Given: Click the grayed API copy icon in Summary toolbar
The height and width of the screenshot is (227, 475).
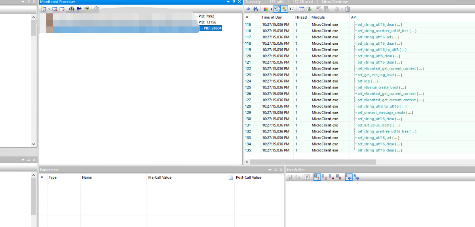Looking at the screenshot, I should pos(319,9).
